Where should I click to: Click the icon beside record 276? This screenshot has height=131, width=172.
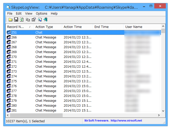[9, 86]
